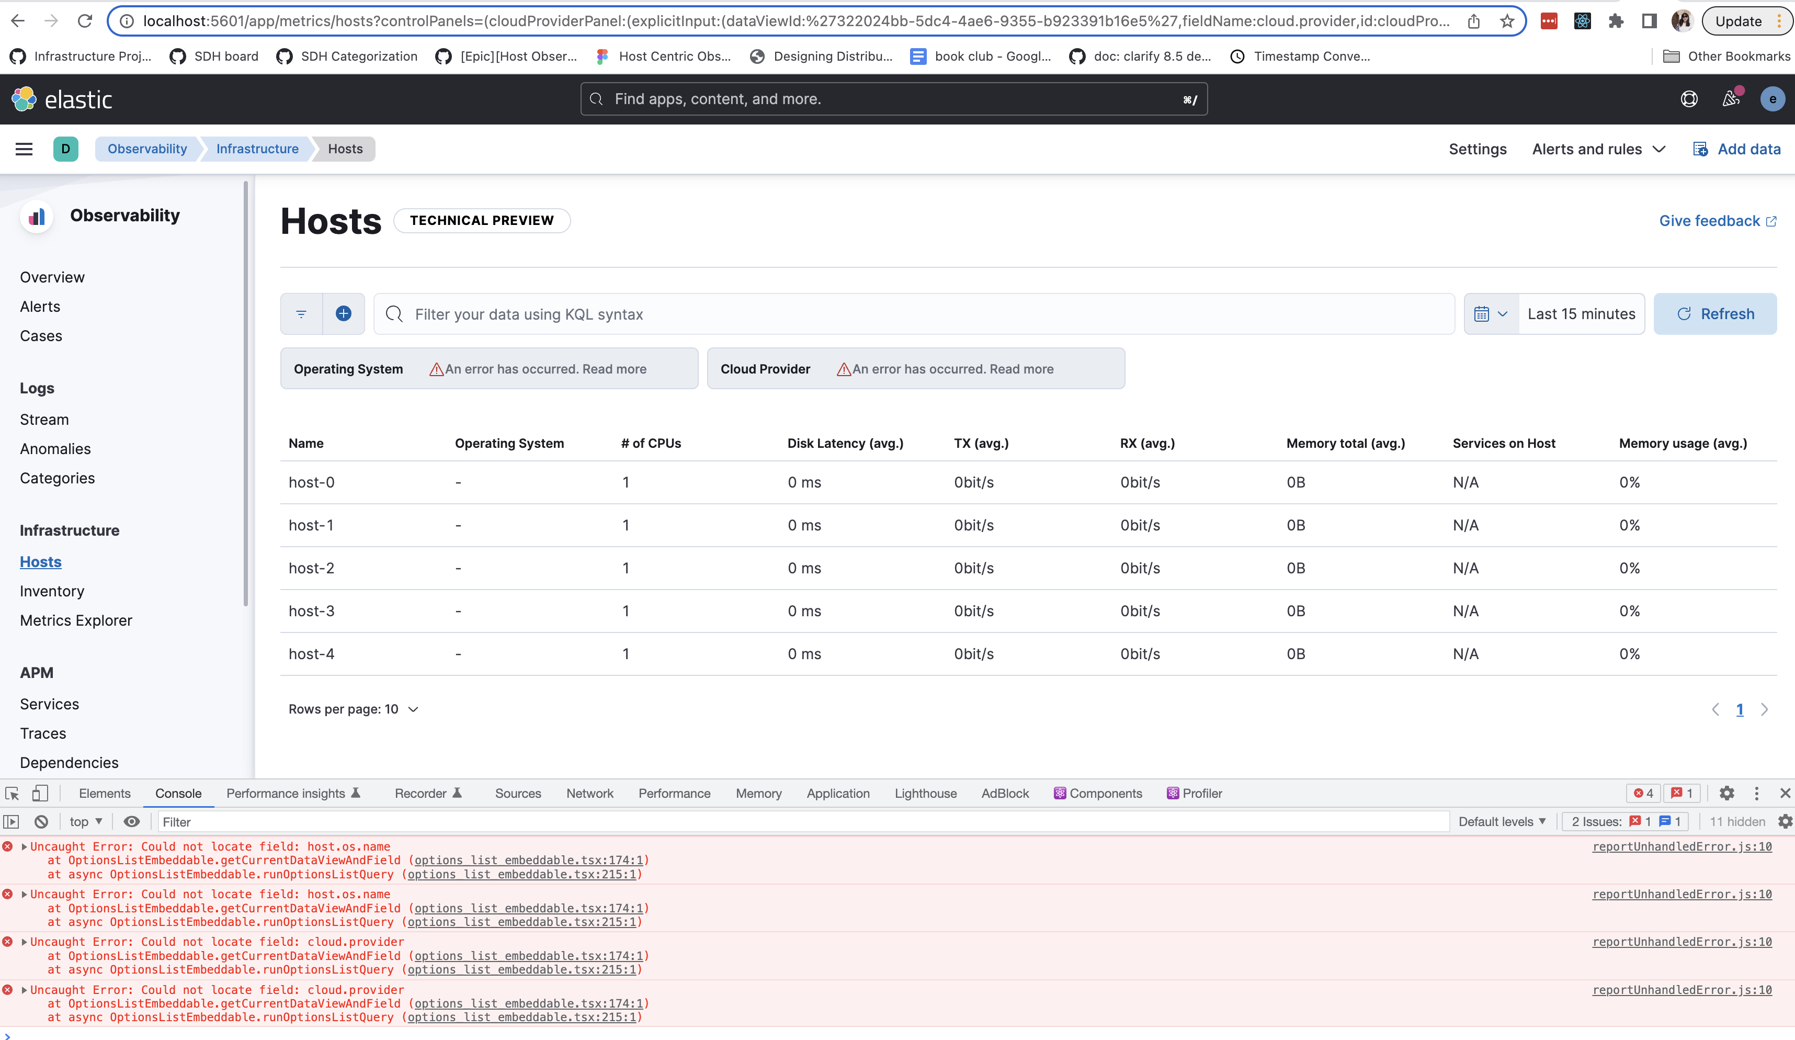Add a filter with the plus icon
The image size is (1795, 1040).
coord(343,314)
